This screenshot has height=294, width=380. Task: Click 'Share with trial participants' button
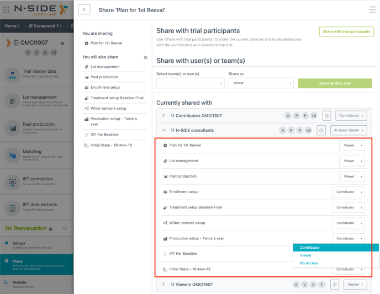[346, 31]
